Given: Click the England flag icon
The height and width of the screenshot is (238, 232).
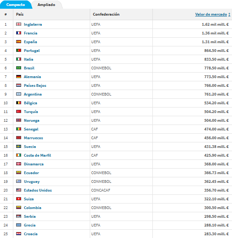Looking at the screenshot, I should (18, 24).
